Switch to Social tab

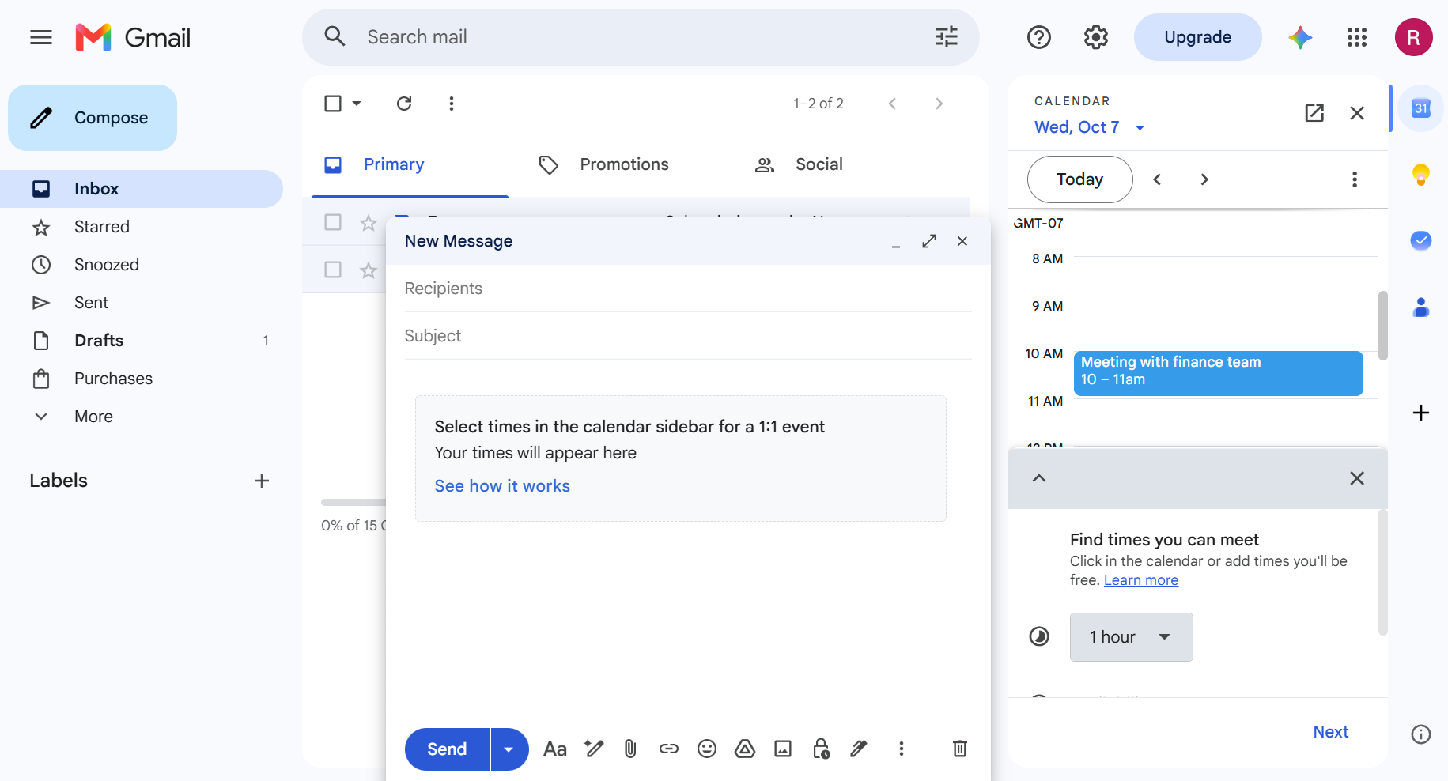[x=819, y=164]
